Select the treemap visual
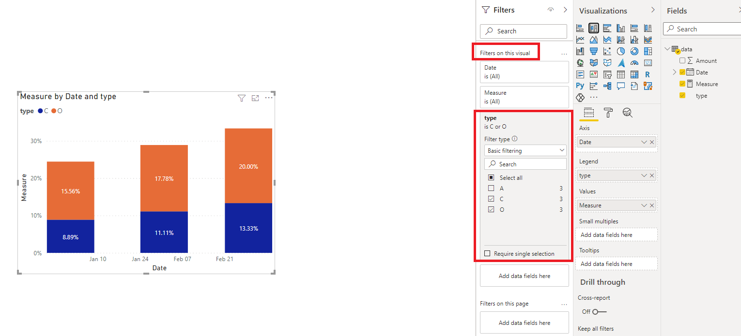 click(x=648, y=51)
